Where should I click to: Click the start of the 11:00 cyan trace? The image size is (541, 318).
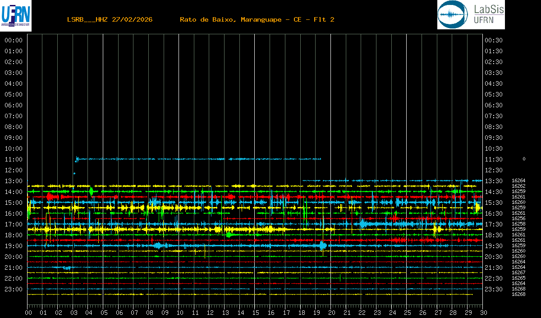point(77,159)
